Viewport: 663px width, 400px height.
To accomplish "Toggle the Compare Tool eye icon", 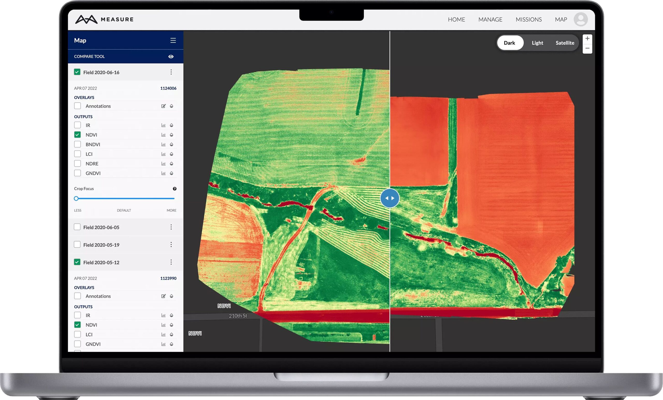I will 171,56.
